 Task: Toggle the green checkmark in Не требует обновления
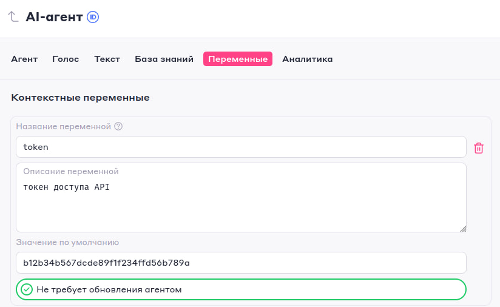[x=27, y=289]
